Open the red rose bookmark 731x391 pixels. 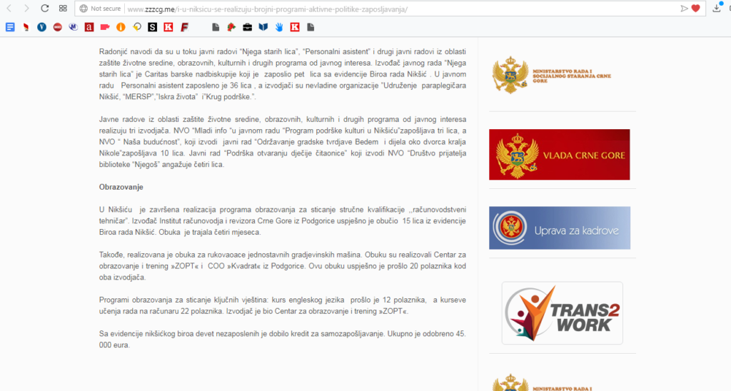(232, 28)
